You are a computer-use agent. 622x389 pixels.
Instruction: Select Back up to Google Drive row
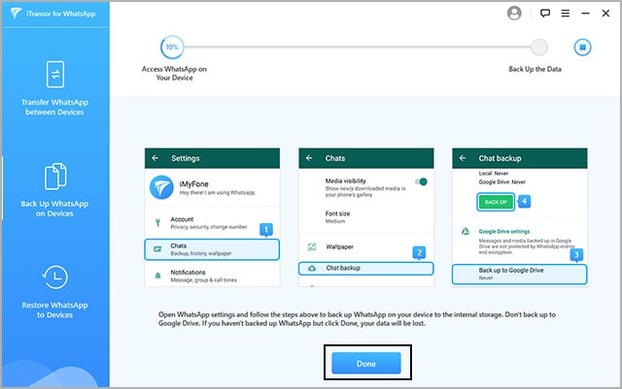(x=519, y=274)
